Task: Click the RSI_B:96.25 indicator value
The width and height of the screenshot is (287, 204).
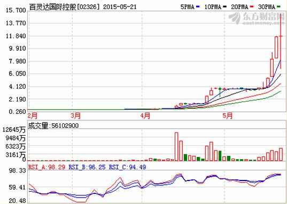Action: (87, 167)
